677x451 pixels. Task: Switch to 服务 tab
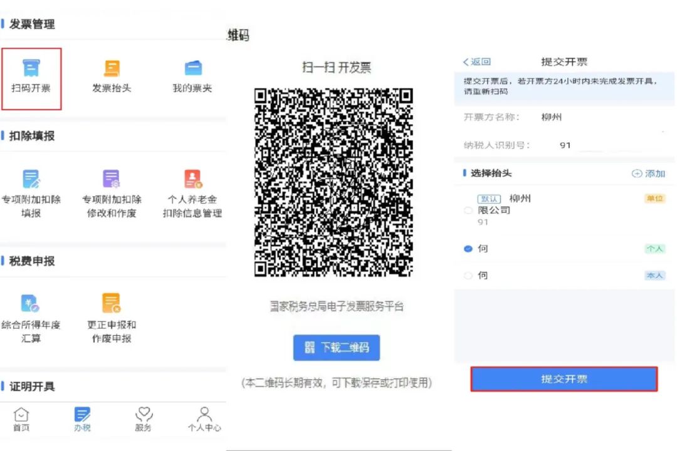tap(144, 420)
